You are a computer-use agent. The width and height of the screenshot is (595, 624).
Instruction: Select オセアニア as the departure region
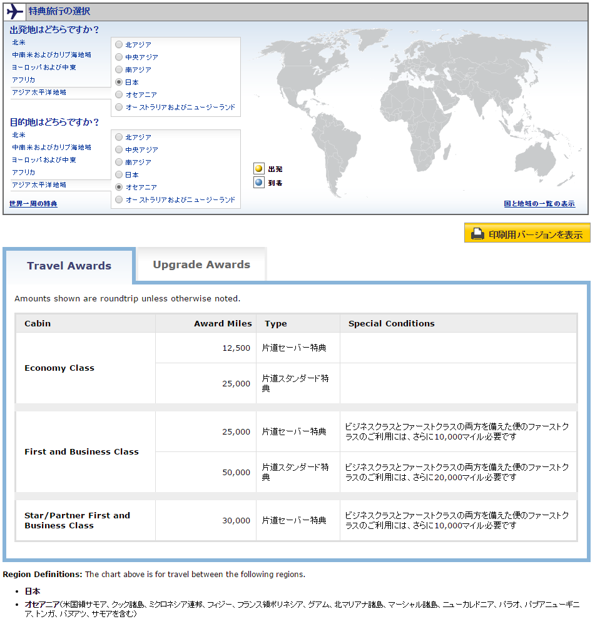[119, 94]
